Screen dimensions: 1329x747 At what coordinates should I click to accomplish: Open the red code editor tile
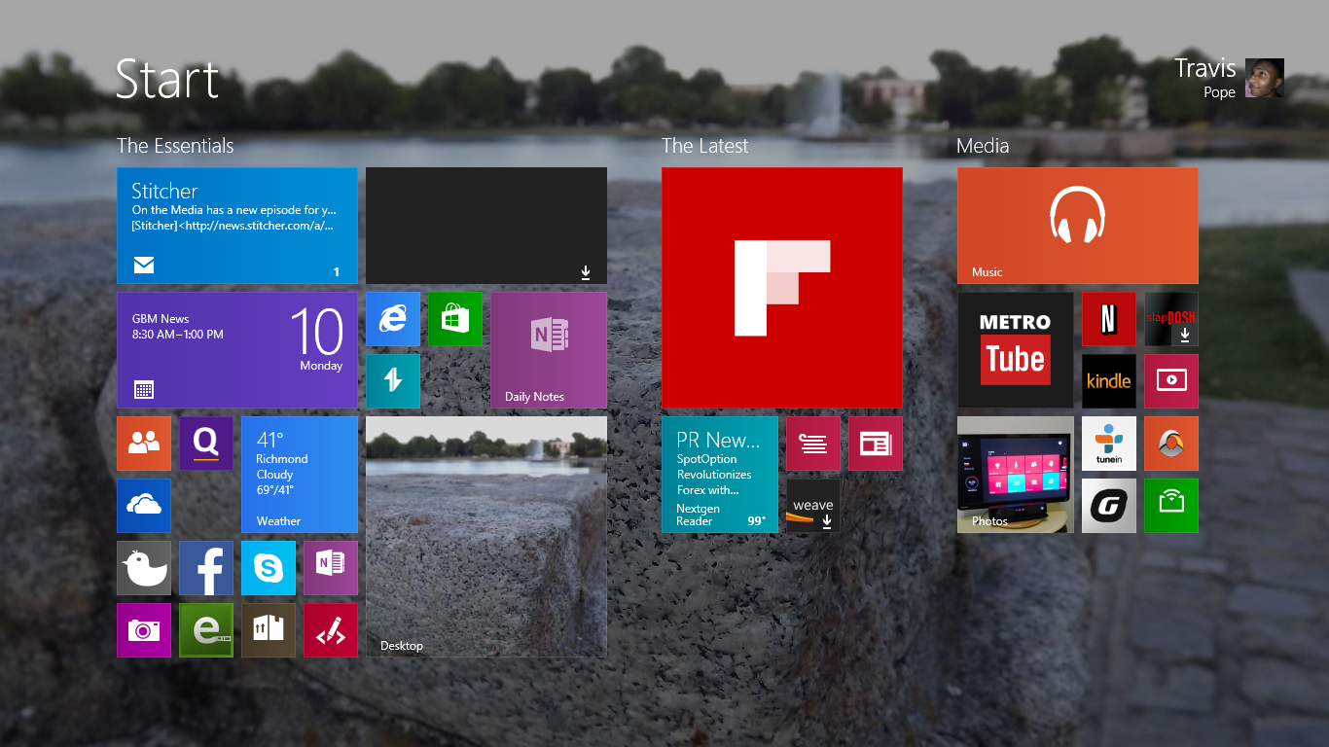click(x=331, y=630)
